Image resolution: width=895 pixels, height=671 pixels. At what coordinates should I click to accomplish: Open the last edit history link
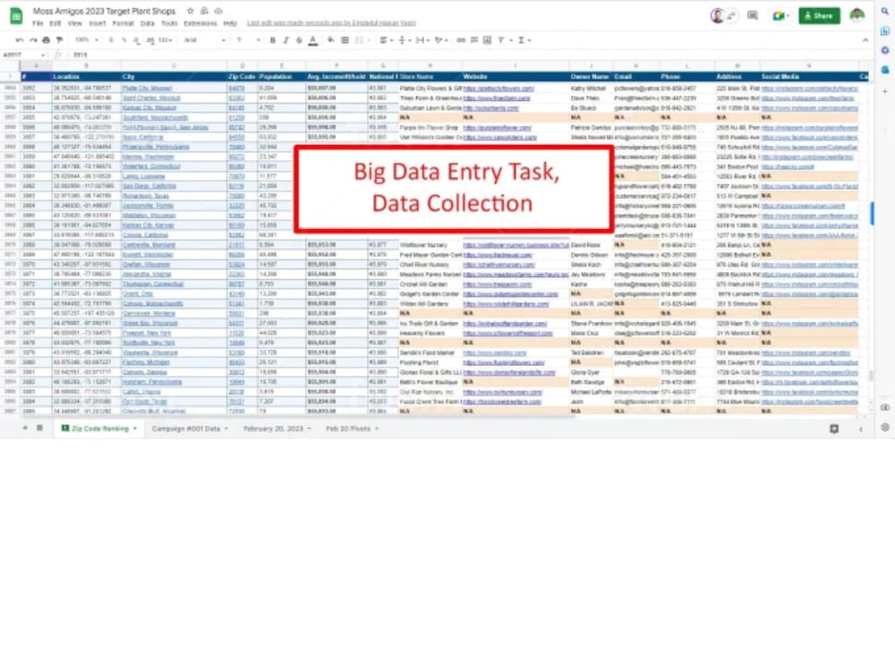click(x=331, y=23)
